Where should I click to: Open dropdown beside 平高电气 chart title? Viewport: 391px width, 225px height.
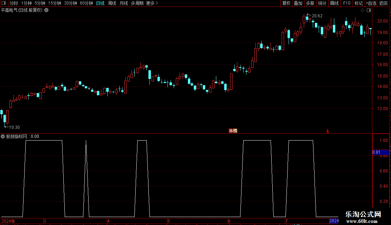(46, 10)
